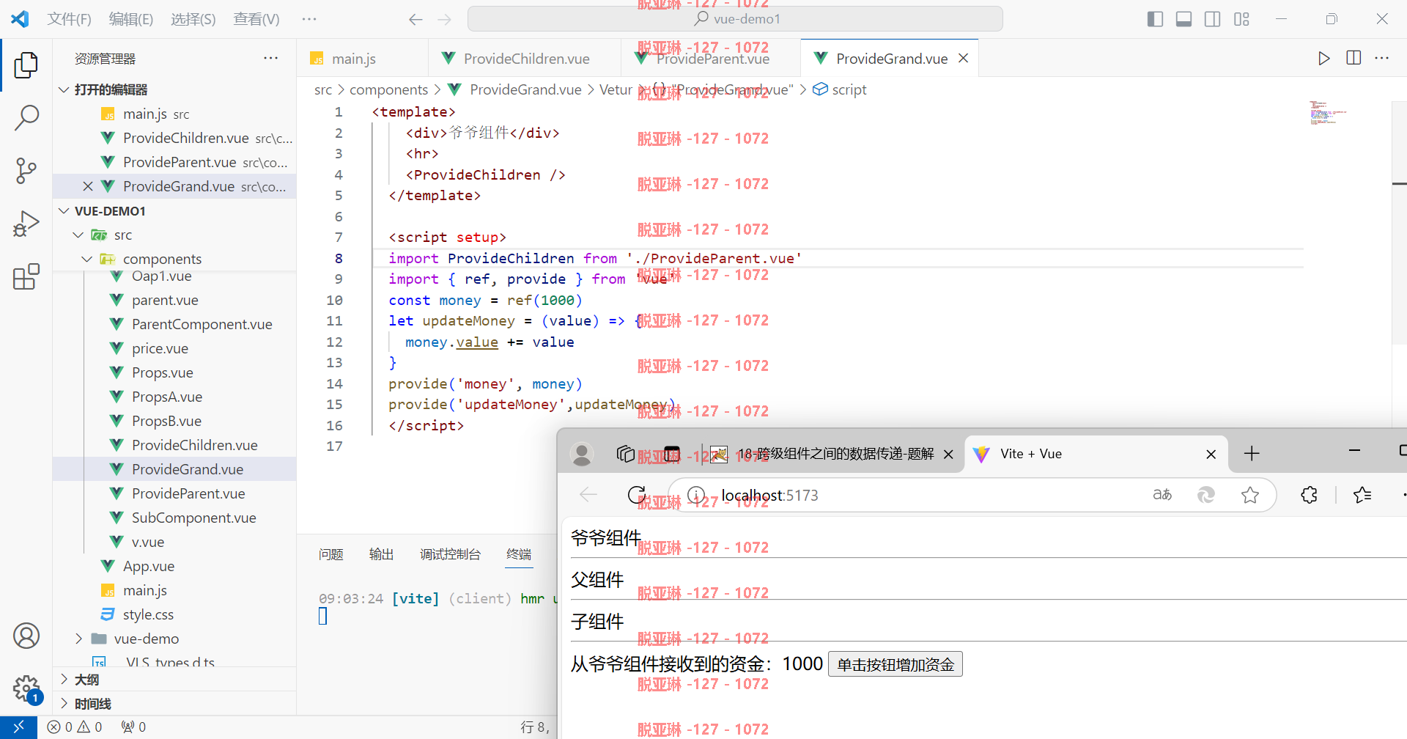The height and width of the screenshot is (739, 1407).
Task: Toggle the bottom panel layout icon
Action: coord(1183,19)
